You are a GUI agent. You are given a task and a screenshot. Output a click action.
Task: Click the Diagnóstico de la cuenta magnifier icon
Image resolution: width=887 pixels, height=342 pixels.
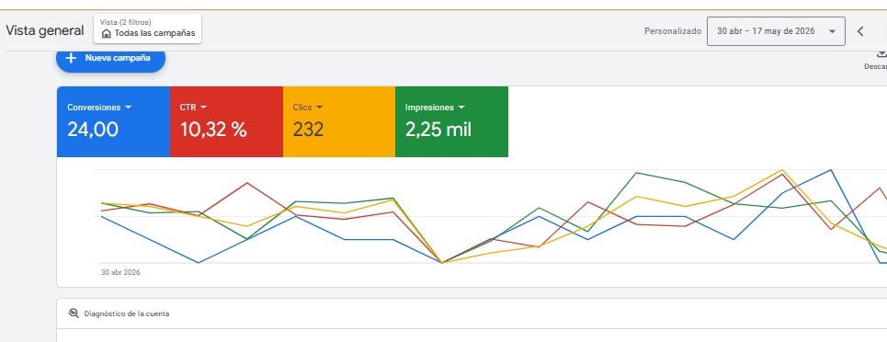tap(74, 313)
